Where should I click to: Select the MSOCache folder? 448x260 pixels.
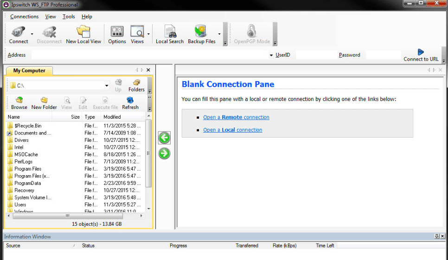tap(23, 154)
